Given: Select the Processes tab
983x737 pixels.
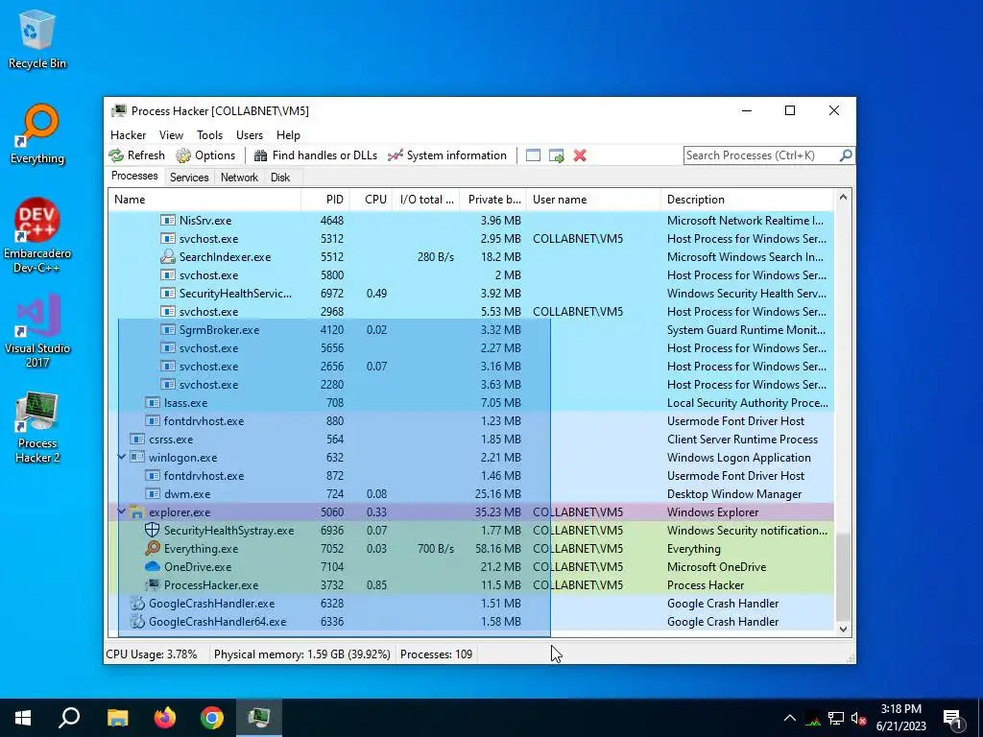Looking at the screenshot, I should [134, 176].
